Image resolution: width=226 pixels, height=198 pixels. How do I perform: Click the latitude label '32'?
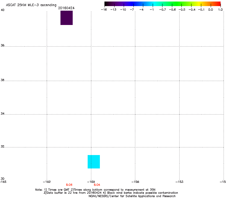coord(2,147)
